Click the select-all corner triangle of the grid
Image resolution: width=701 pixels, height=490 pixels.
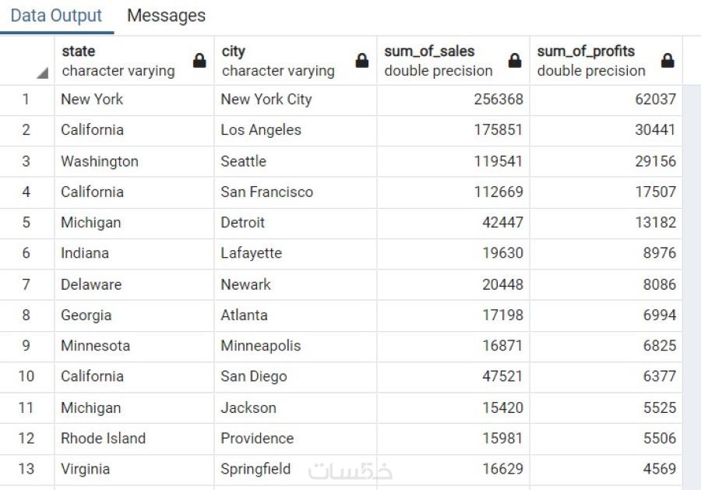(41, 73)
